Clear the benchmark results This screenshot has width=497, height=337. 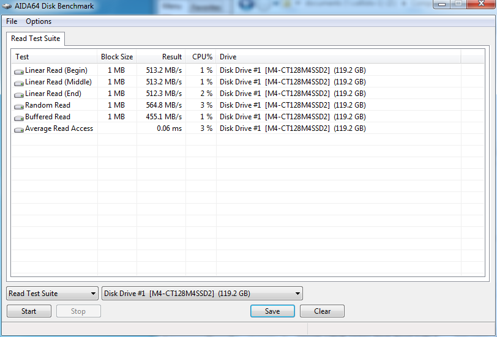click(322, 311)
